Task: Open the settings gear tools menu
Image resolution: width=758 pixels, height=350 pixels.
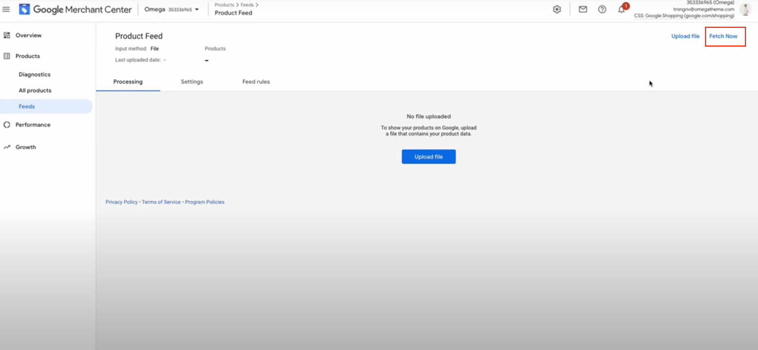Action: point(557,9)
